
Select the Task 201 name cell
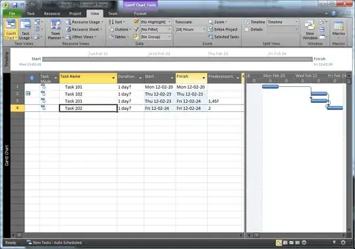click(x=88, y=101)
